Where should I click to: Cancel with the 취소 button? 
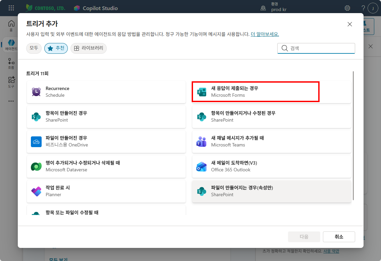[x=339, y=237]
